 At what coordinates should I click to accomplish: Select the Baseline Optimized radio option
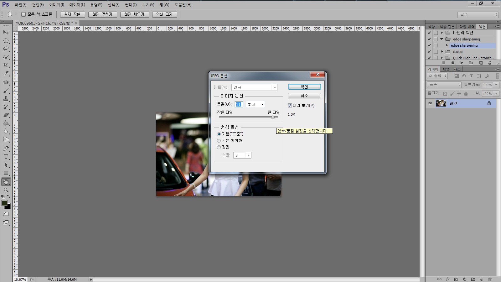pos(219,141)
